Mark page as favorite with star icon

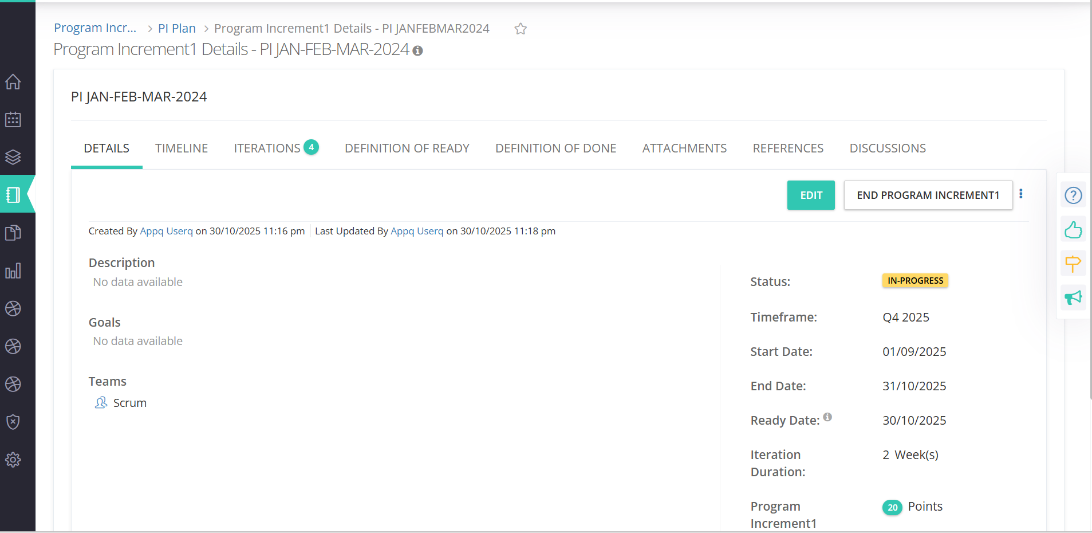coord(520,29)
